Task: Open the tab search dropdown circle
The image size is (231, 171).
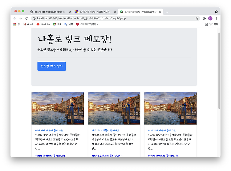Action: 216,12
